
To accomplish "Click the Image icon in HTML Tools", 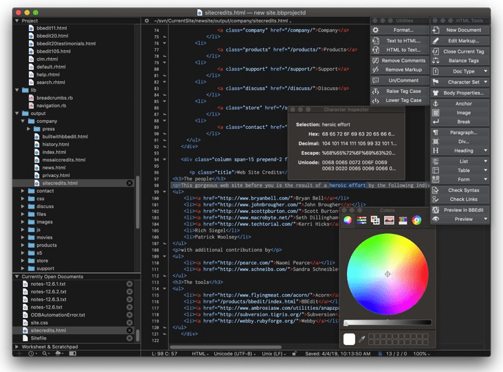I will [436, 112].
